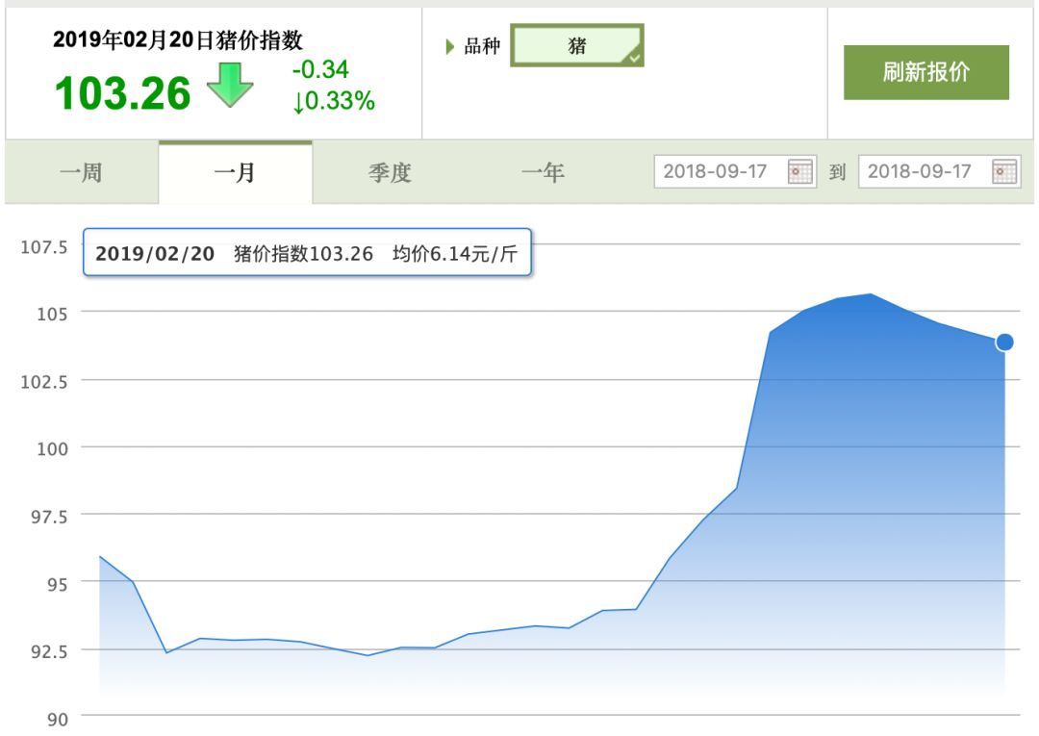The width and height of the screenshot is (1039, 736).
Task: Click the 2019年02月20日猪价指数 heading
Action: tap(178, 40)
